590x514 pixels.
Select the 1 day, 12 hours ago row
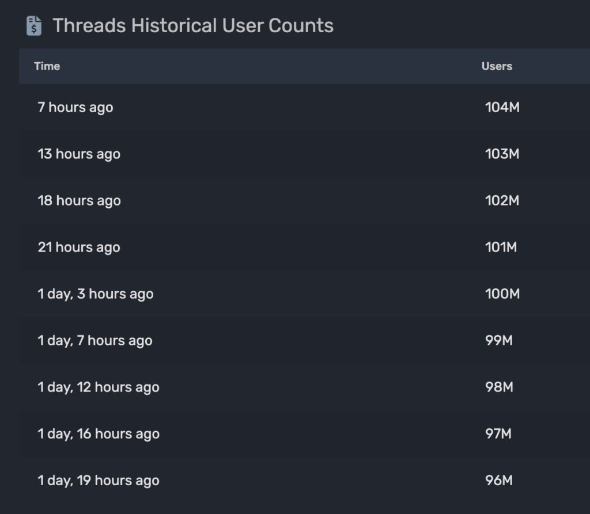[99, 387]
